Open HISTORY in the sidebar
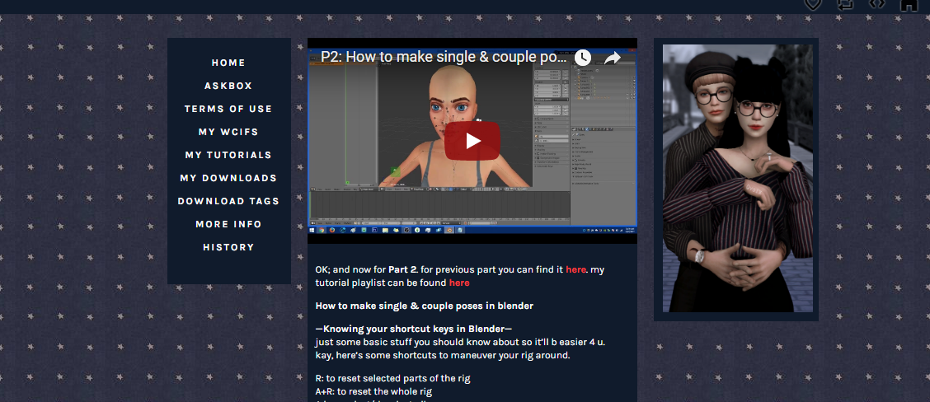 tap(228, 247)
